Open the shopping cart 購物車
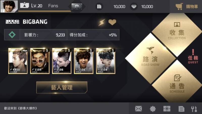Viewport: 202px width, 114px height. click(x=187, y=7)
